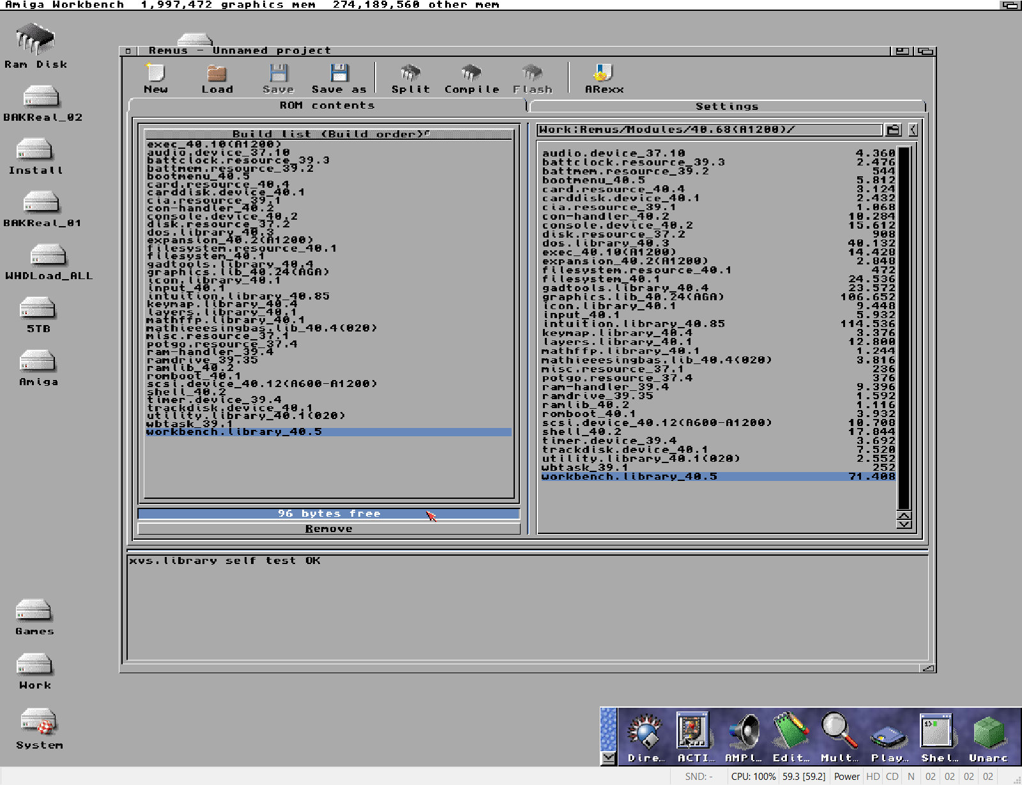Screen dimensions: 1022x785
Task: Select audio.device_37.10 in the module list
Action: pos(718,153)
